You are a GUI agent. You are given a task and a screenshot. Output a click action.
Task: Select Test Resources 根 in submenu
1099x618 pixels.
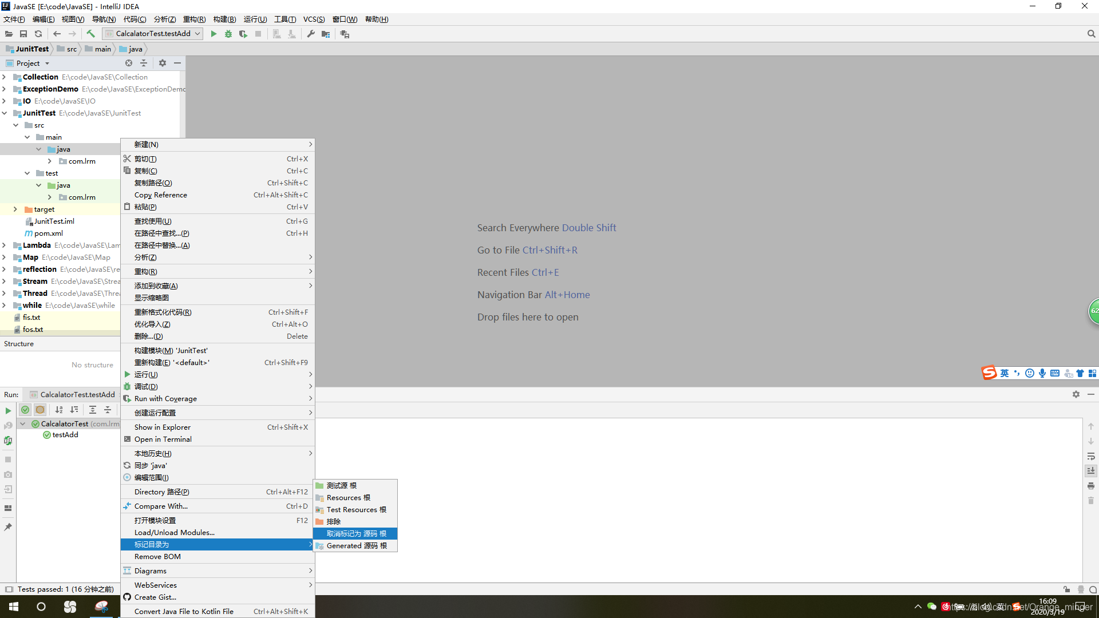355,509
